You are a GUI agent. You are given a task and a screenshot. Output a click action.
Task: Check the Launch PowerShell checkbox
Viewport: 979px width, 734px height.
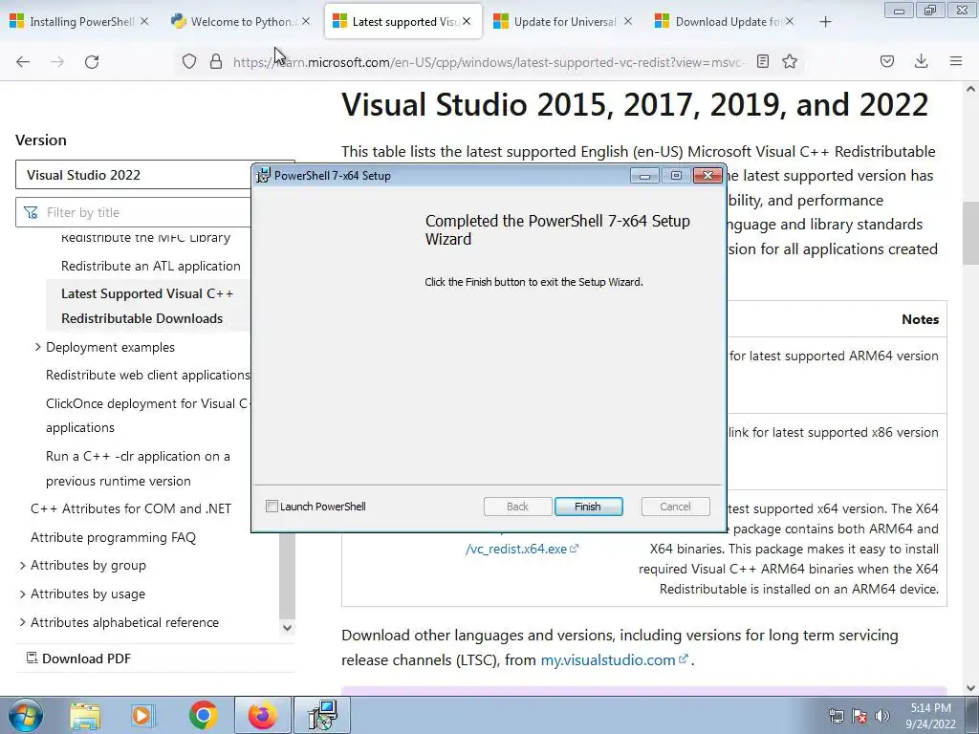click(x=272, y=507)
